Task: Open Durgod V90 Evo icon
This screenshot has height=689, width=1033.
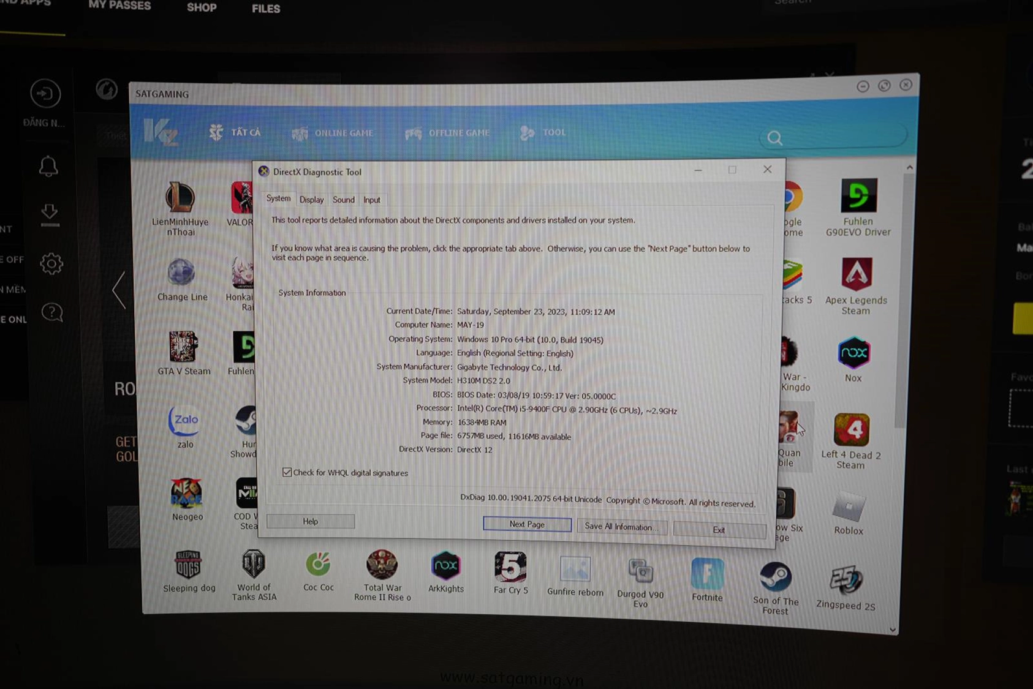Action: click(640, 571)
